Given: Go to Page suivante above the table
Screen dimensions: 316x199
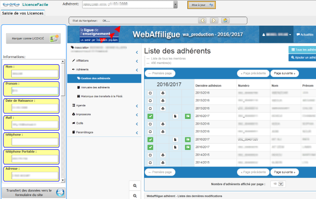Looking at the screenshot, I should pos(284,73).
